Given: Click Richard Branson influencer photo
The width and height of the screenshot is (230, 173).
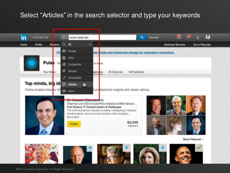Looking at the screenshot, I should click(x=42, y=154).
